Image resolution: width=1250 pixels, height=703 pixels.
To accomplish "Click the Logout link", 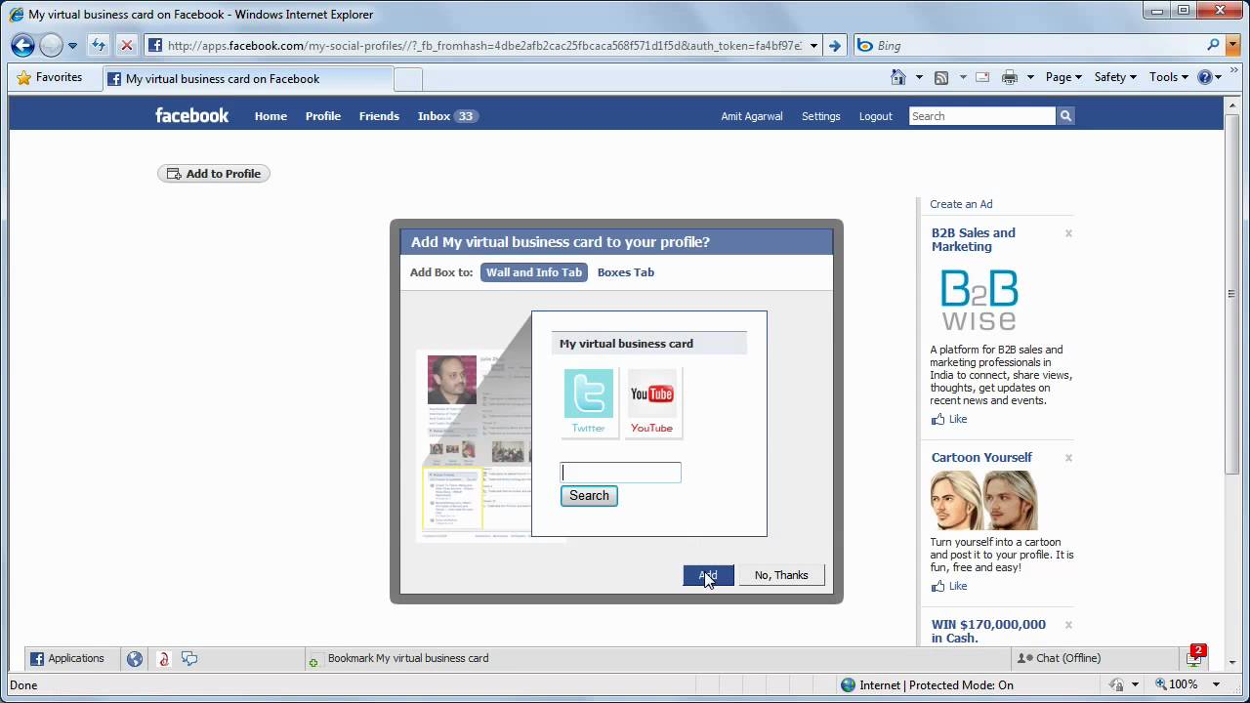I will coord(876,116).
